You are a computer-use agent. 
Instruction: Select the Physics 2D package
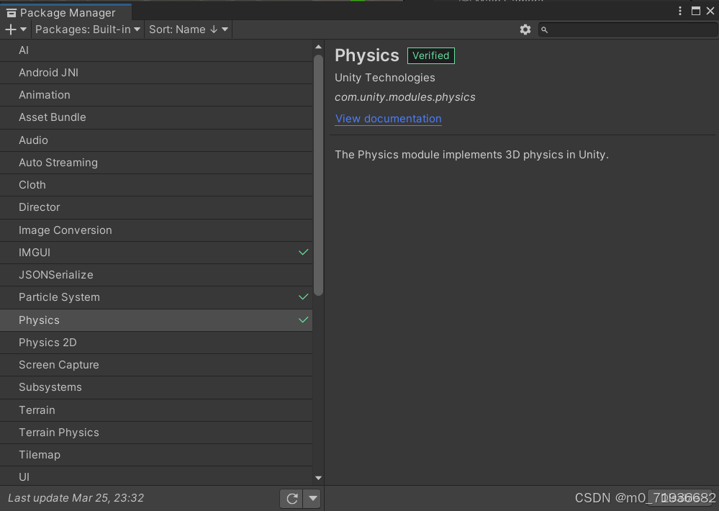point(156,343)
